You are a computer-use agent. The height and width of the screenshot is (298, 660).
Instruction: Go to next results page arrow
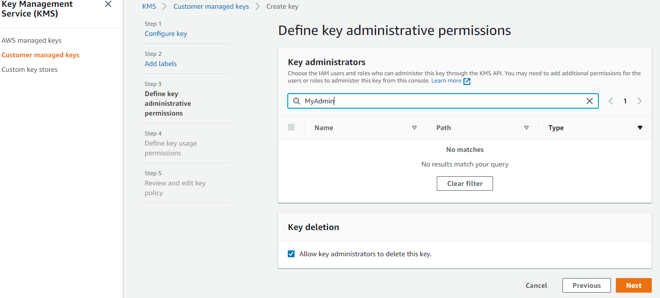pyautogui.click(x=639, y=101)
